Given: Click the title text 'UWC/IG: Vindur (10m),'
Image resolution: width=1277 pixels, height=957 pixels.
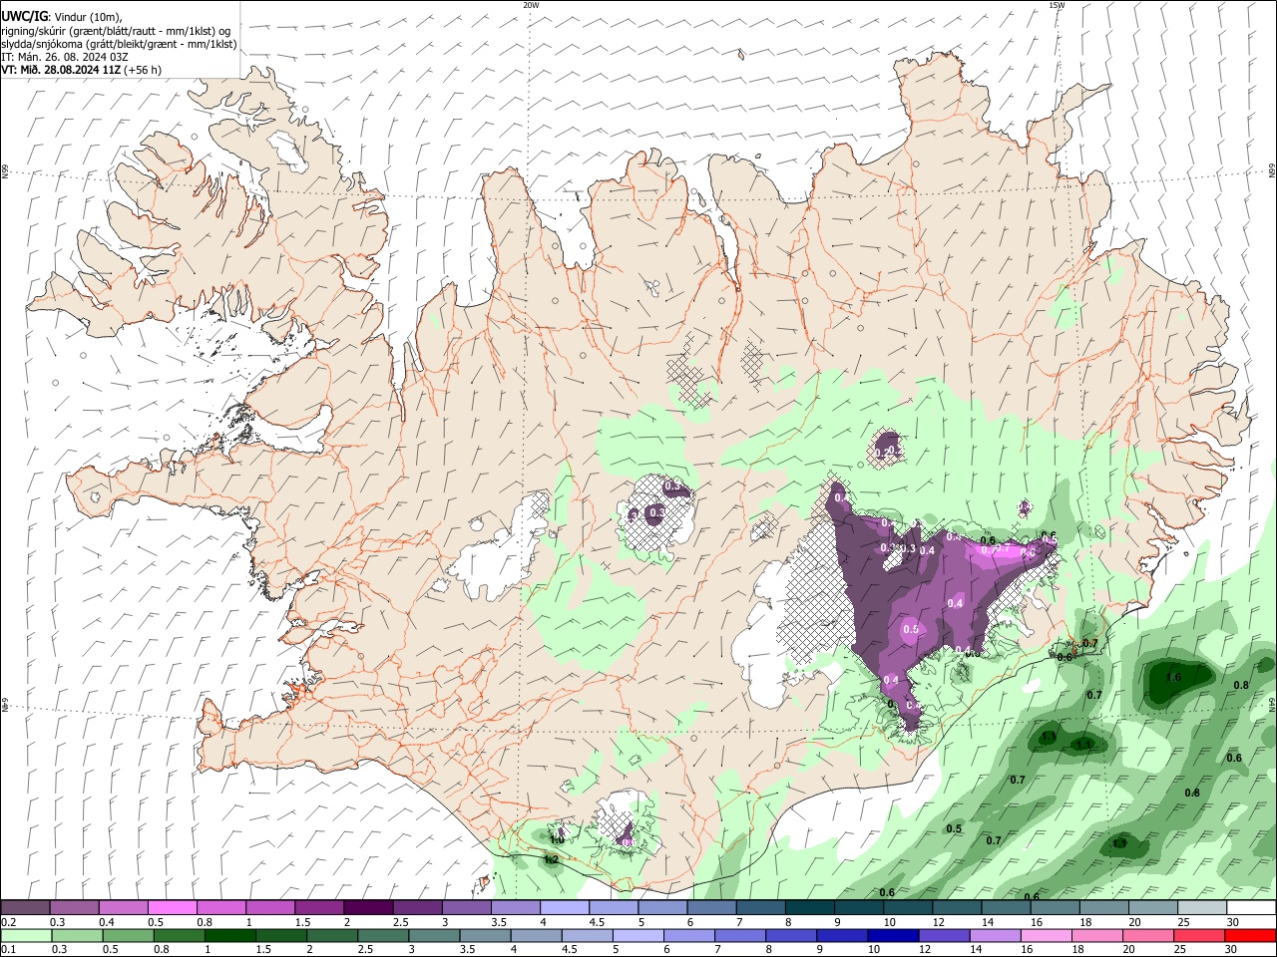Looking at the screenshot, I should click(x=62, y=16).
